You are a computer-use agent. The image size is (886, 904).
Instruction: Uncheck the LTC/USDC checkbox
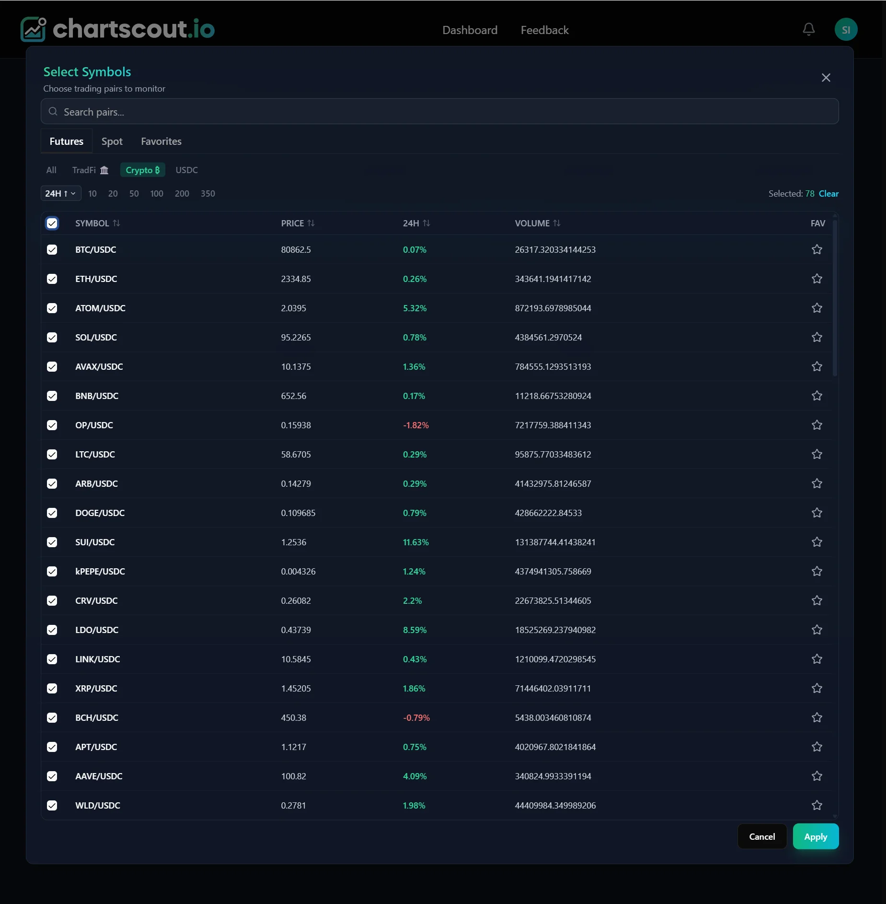52,454
